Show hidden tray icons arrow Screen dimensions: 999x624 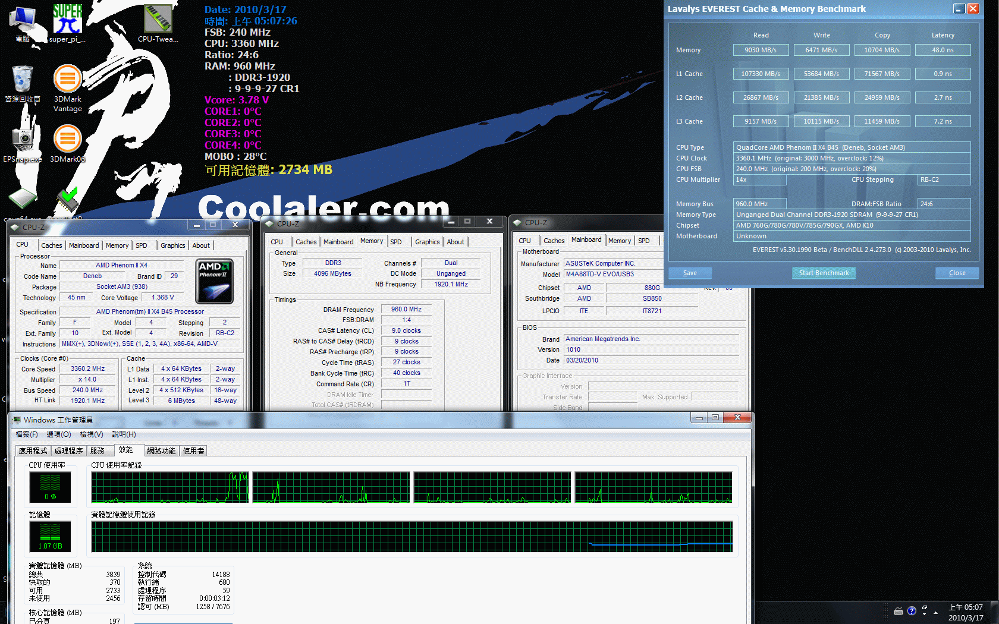[936, 612]
